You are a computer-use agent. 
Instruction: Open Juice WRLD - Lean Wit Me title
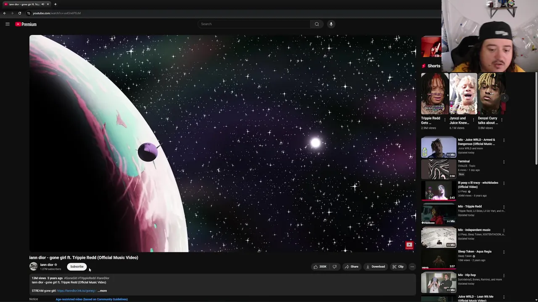pyautogui.click(x=475, y=299)
